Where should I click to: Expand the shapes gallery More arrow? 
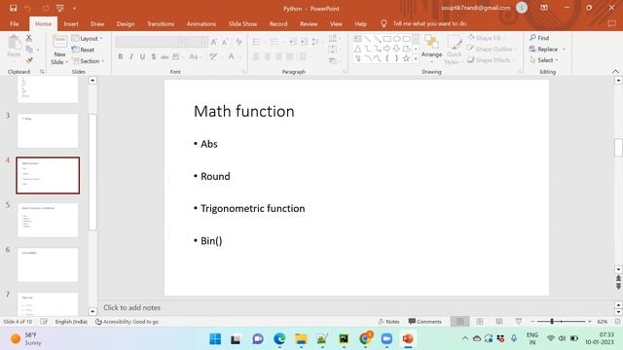(416, 58)
